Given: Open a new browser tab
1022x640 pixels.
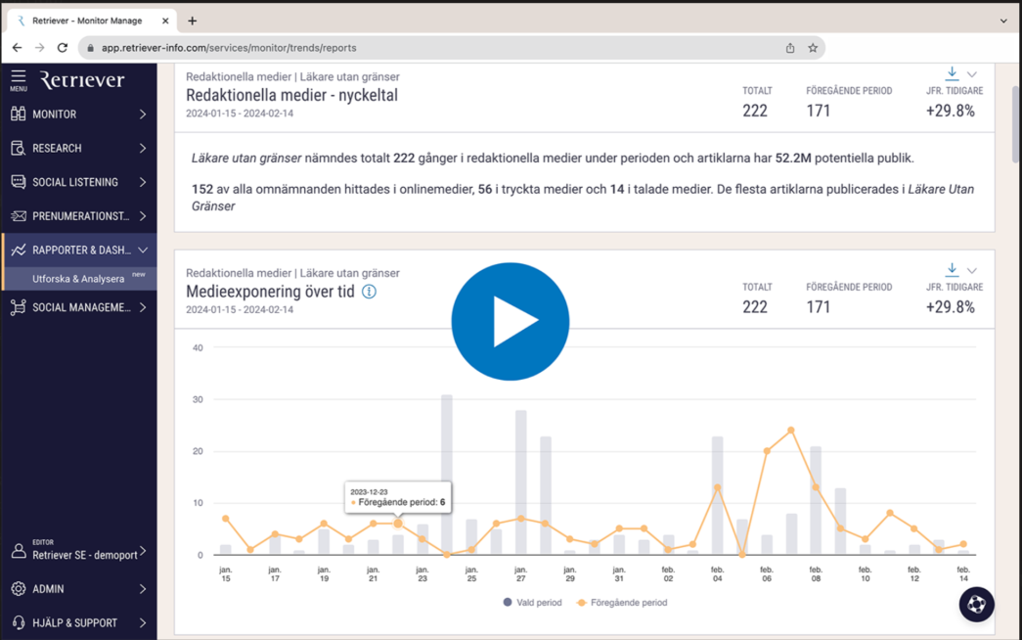Looking at the screenshot, I should 193,21.
